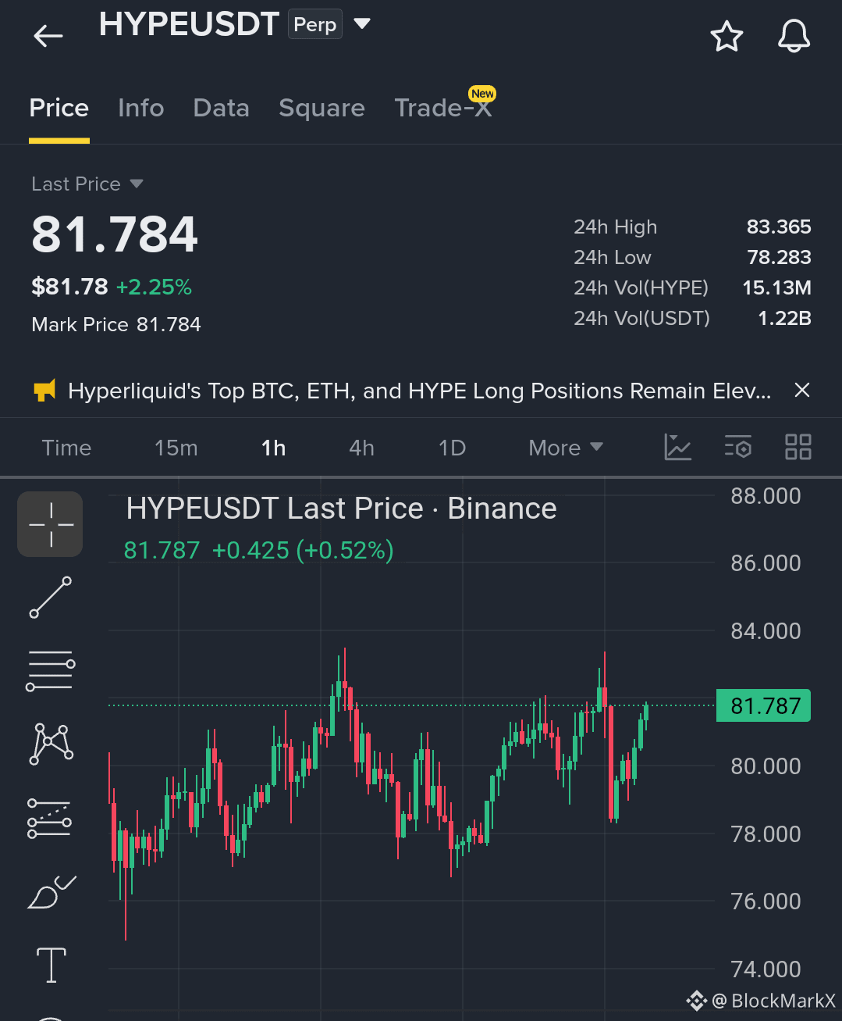Tap the 81.787 current price label
This screenshot has width=842, height=1021.
(764, 705)
